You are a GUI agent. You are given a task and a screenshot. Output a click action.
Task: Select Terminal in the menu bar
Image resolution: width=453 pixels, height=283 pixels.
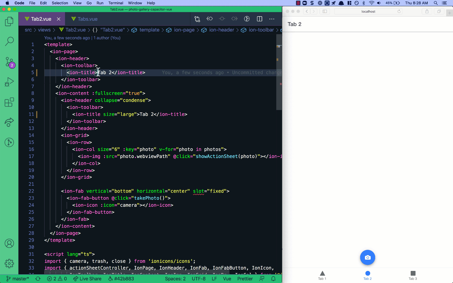pyautogui.click(x=116, y=3)
